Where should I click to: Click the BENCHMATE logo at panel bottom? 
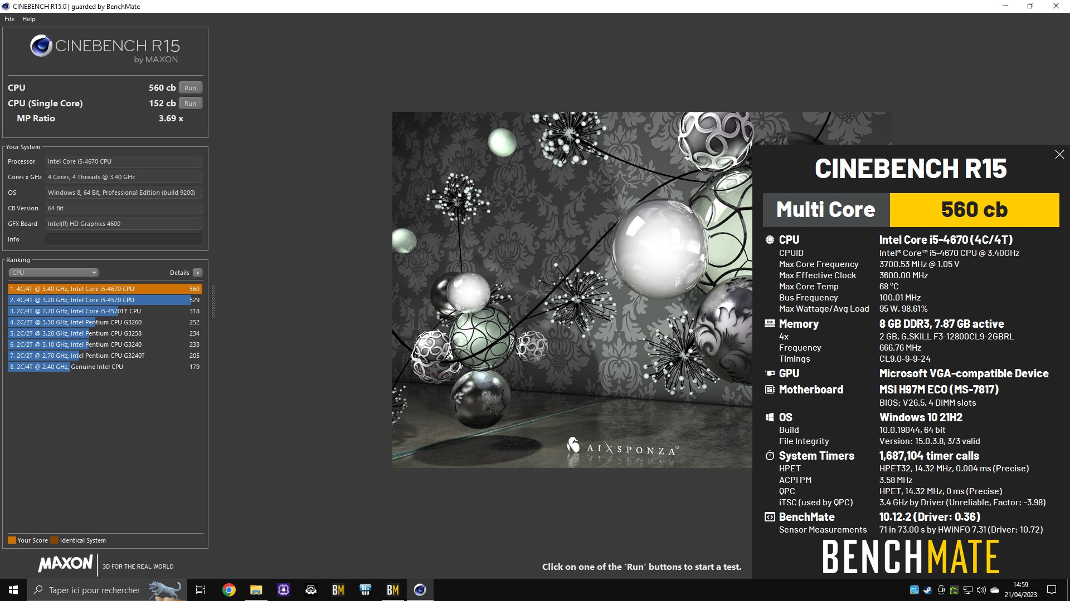click(911, 557)
